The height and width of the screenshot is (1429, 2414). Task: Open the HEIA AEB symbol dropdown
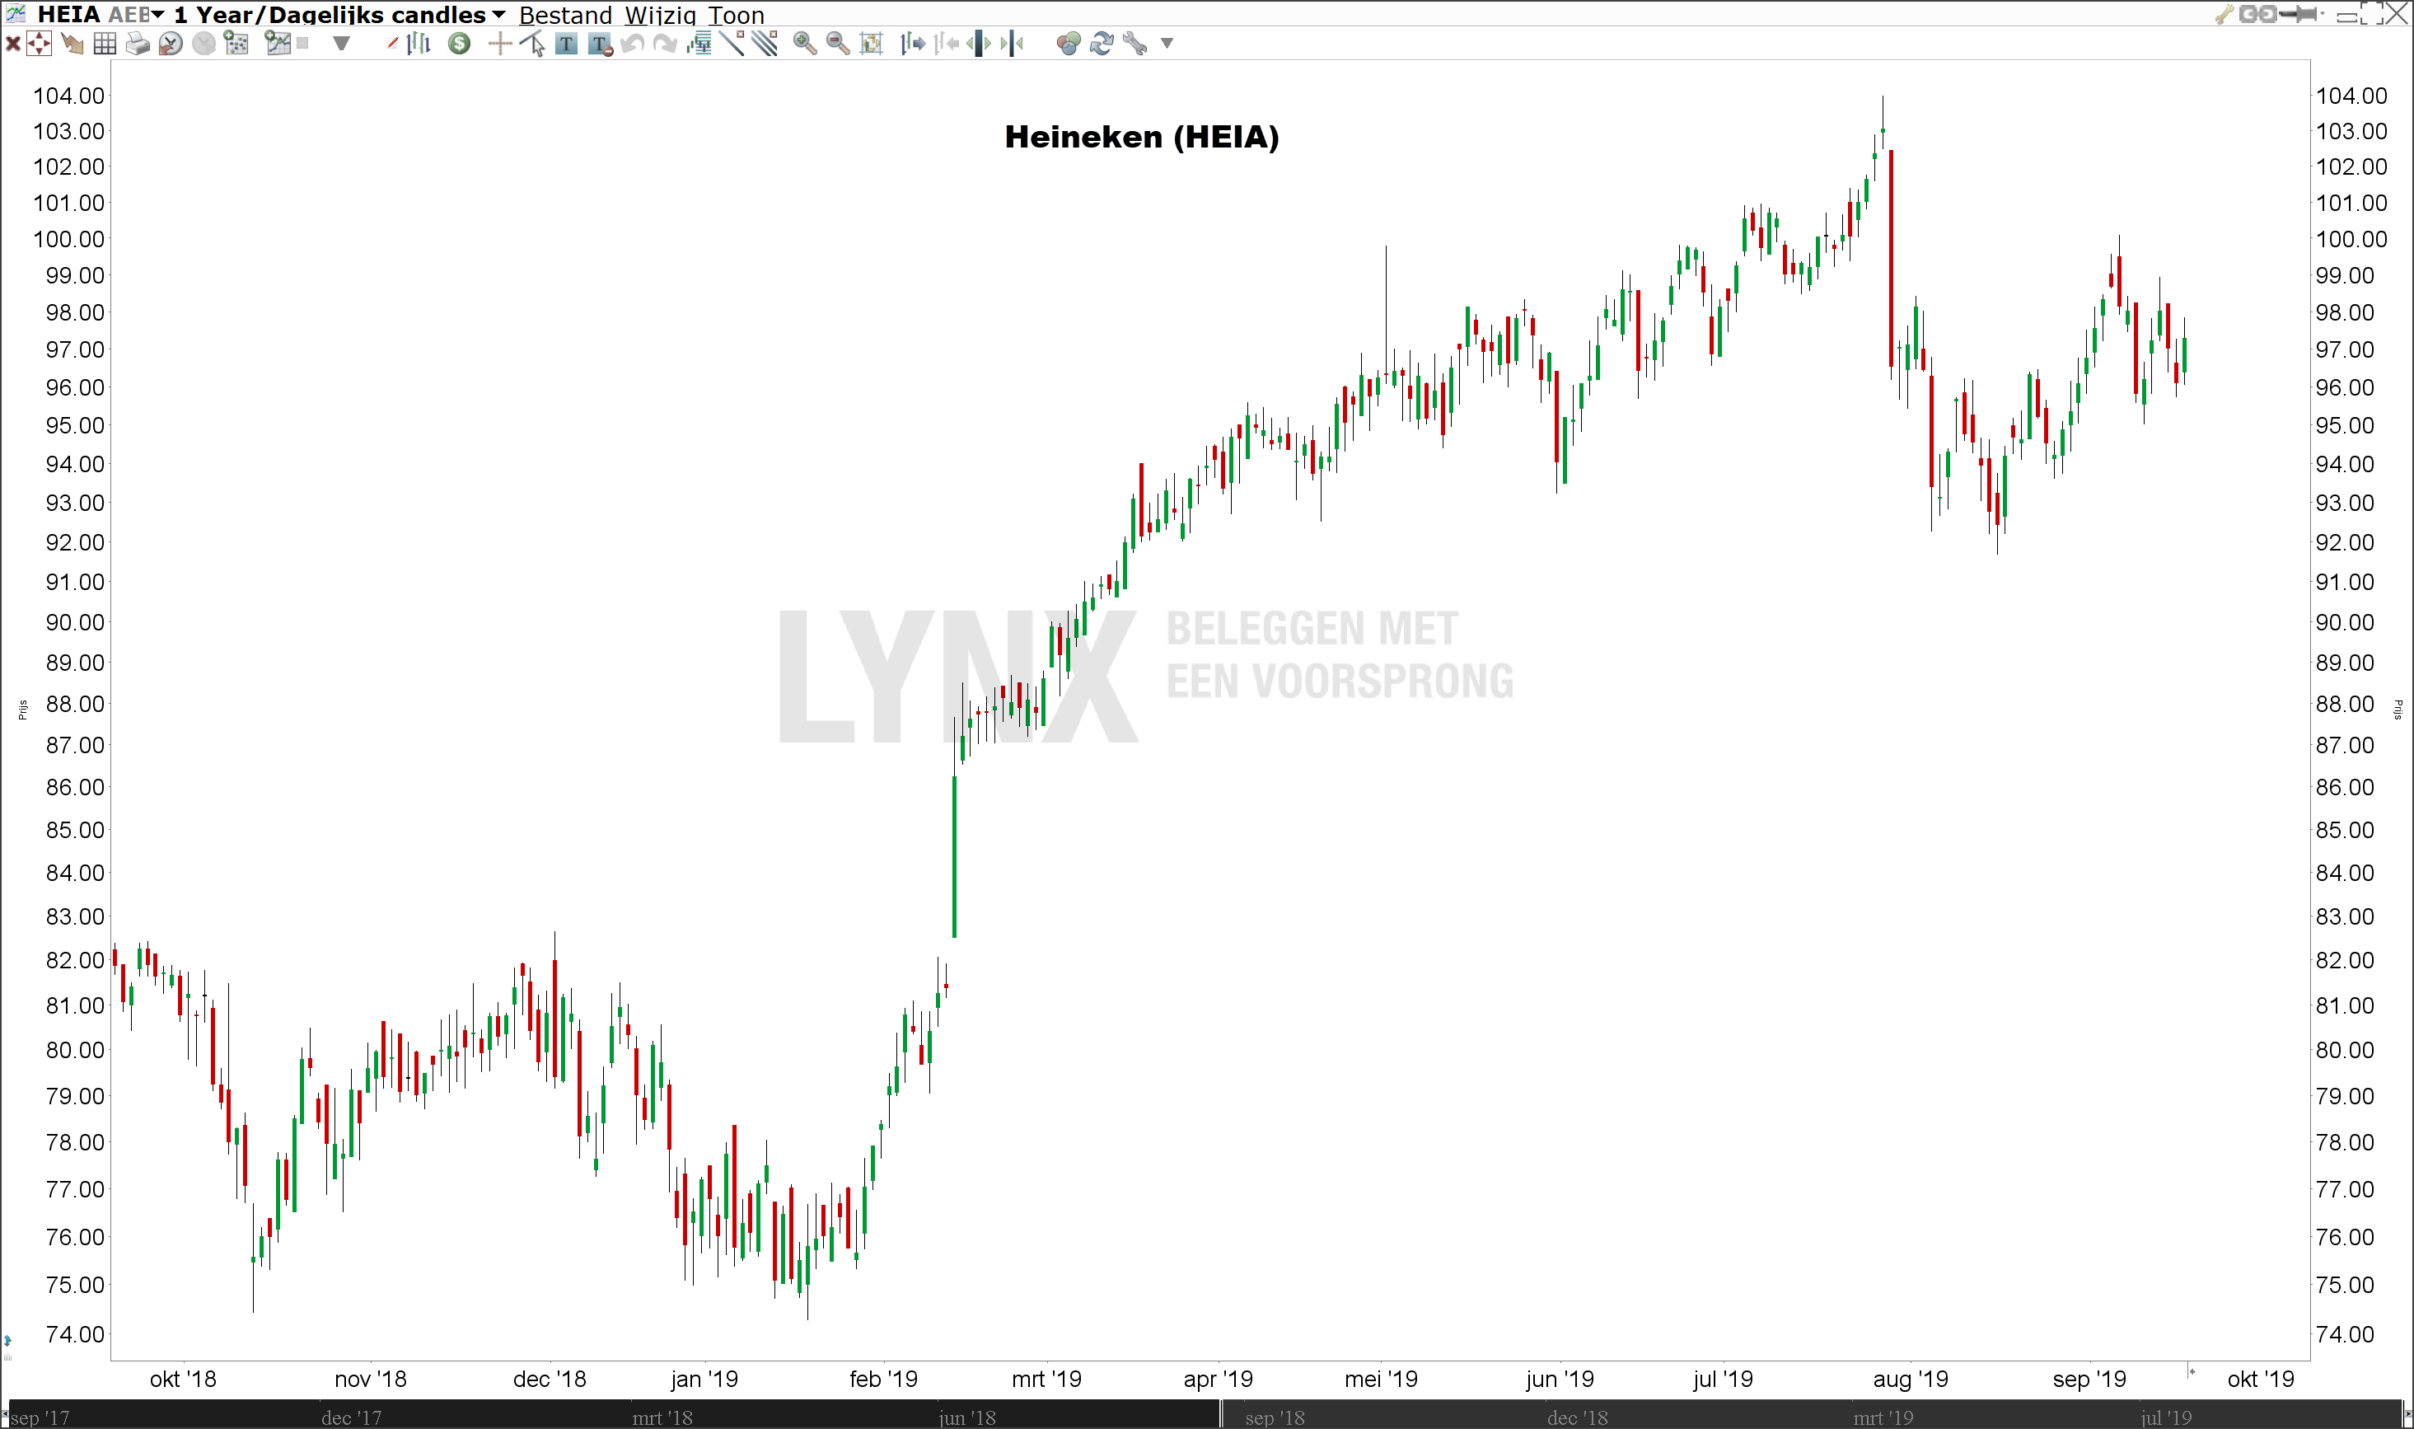[157, 15]
